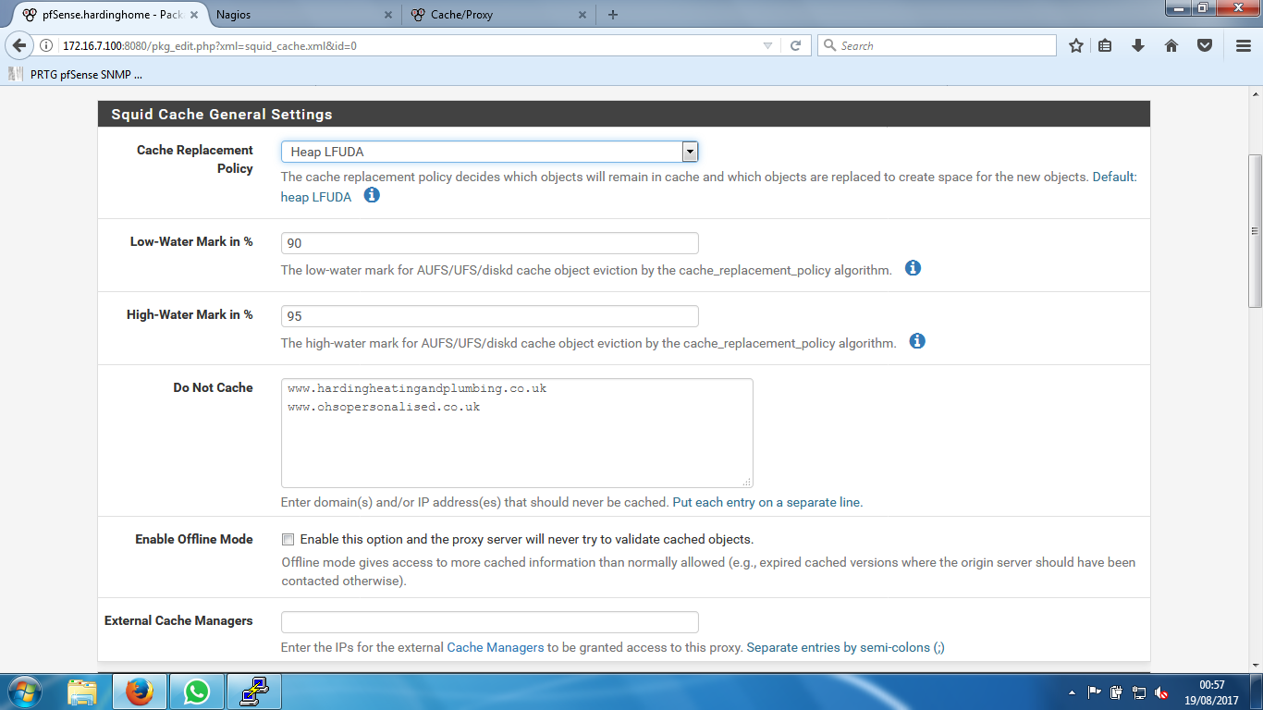Close the Cache/Proxy tab
The width and height of the screenshot is (1263, 710).
coord(582,15)
